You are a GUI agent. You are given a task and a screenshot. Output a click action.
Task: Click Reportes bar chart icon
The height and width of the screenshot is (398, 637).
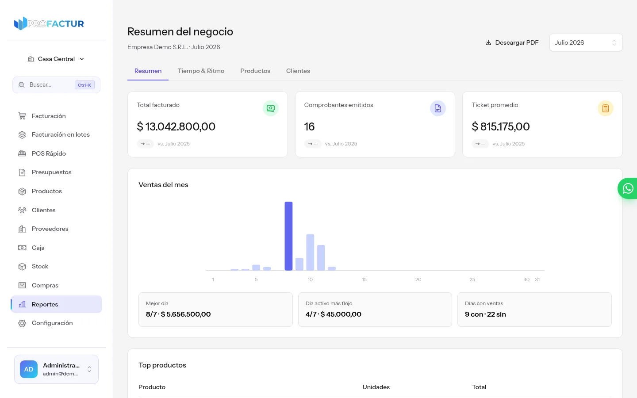[x=22, y=304]
